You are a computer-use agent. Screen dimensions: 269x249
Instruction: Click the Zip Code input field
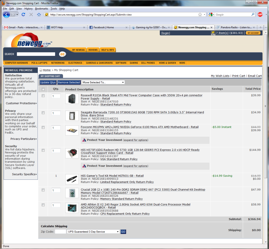pyautogui.click(x=60, y=232)
